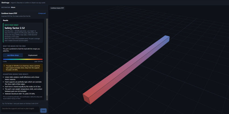This screenshot has height=114, width=229.
Task: Click the red beam model in viewport
Action: pos(126,70)
